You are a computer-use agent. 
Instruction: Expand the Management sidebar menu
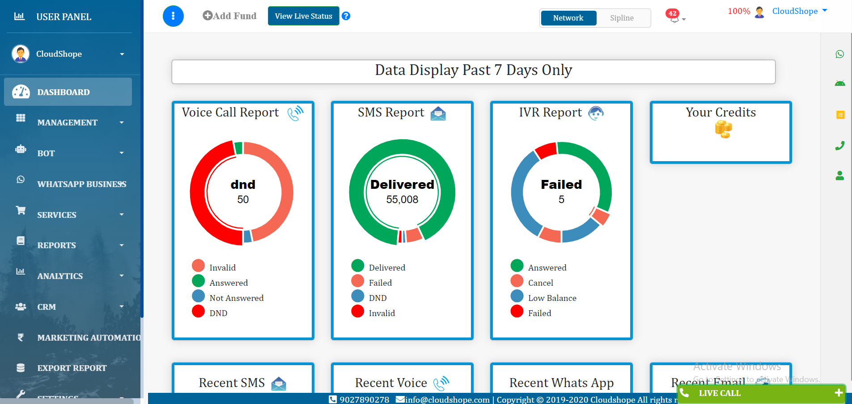point(68,122)
